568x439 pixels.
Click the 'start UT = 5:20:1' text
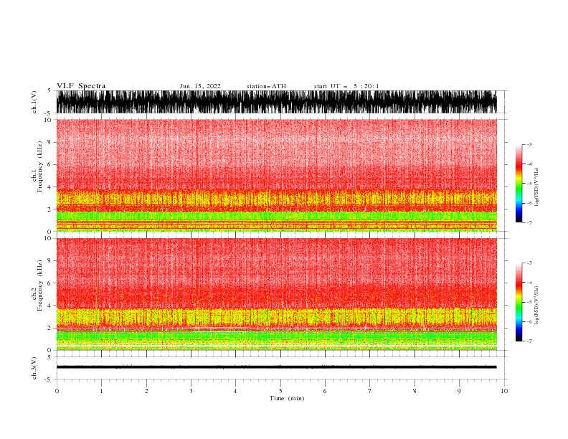346,86
